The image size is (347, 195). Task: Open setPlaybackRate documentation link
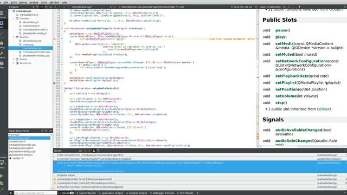(292, 76)
